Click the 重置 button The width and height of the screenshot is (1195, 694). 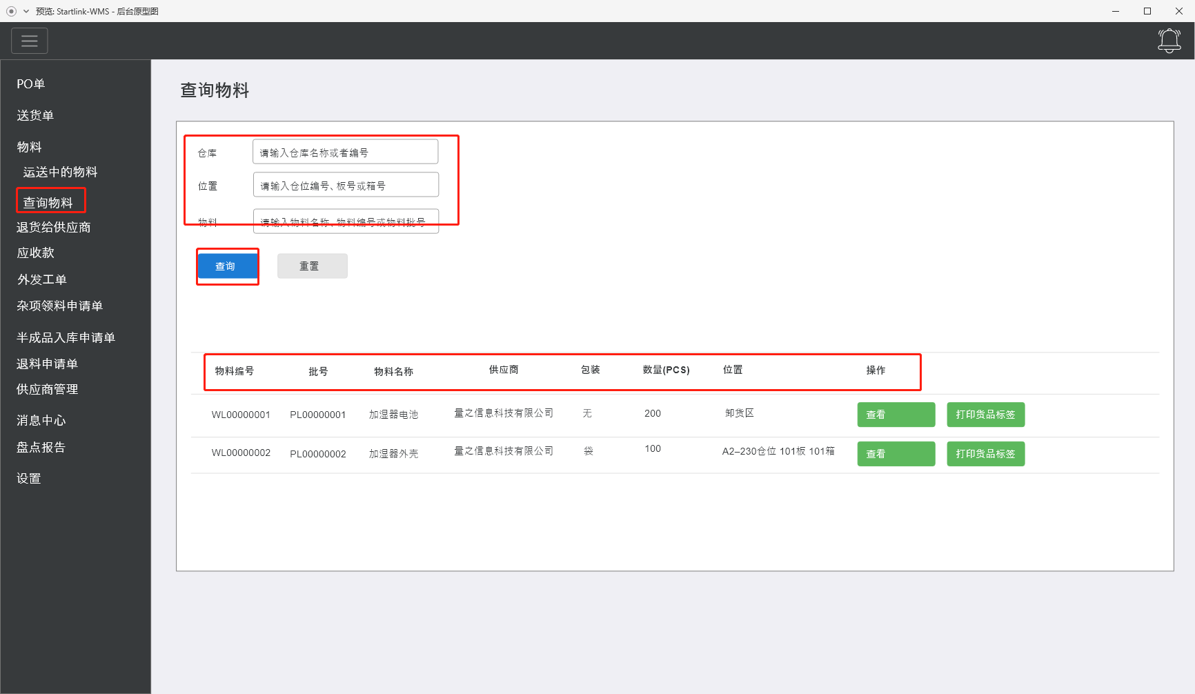pos(313,266)
